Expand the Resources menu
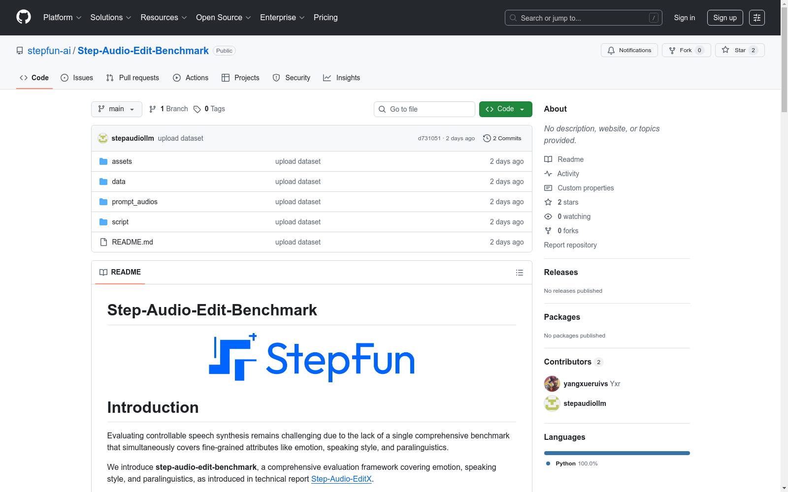 pyautogui.click(x=164, y=18)
